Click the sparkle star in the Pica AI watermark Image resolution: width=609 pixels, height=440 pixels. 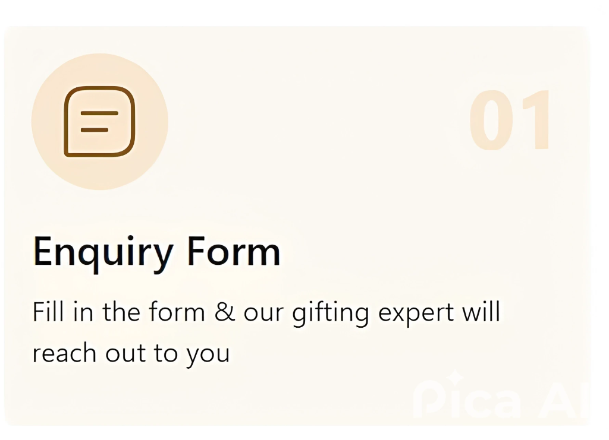pyautogui.click(x=454, y=377)
